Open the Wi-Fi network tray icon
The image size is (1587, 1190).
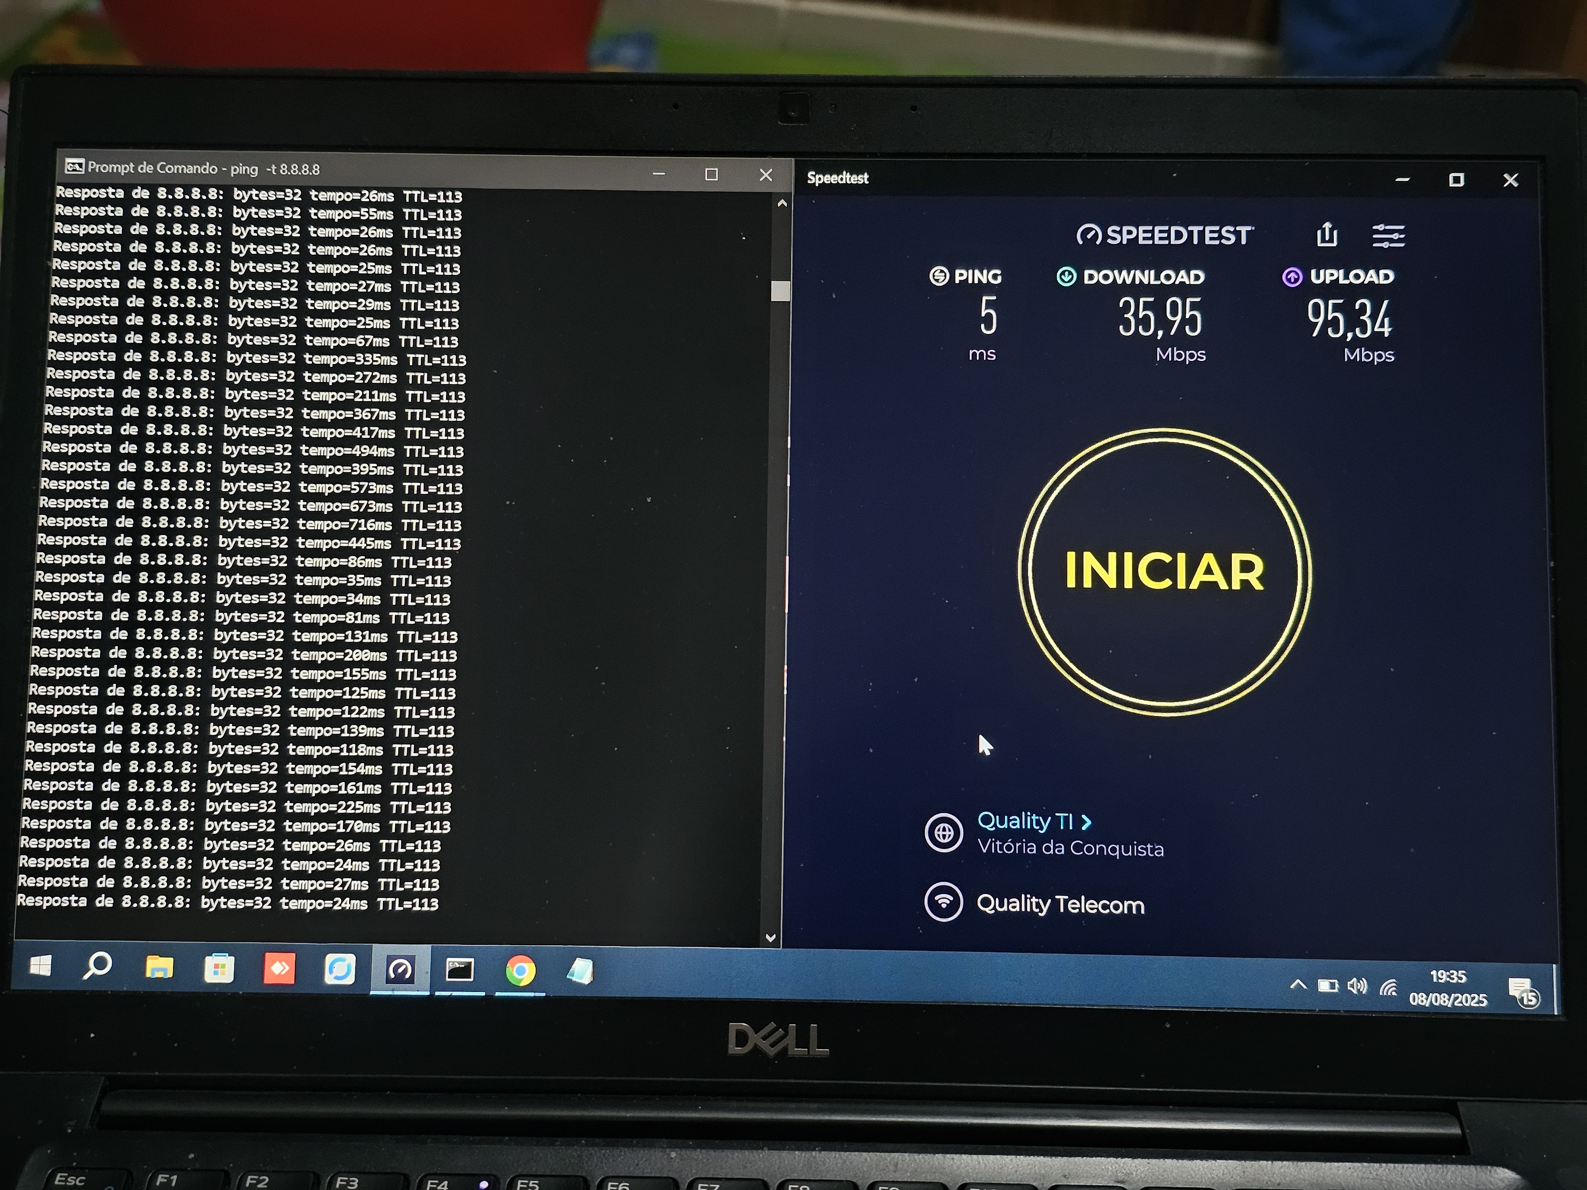(x=1388, y=988)
